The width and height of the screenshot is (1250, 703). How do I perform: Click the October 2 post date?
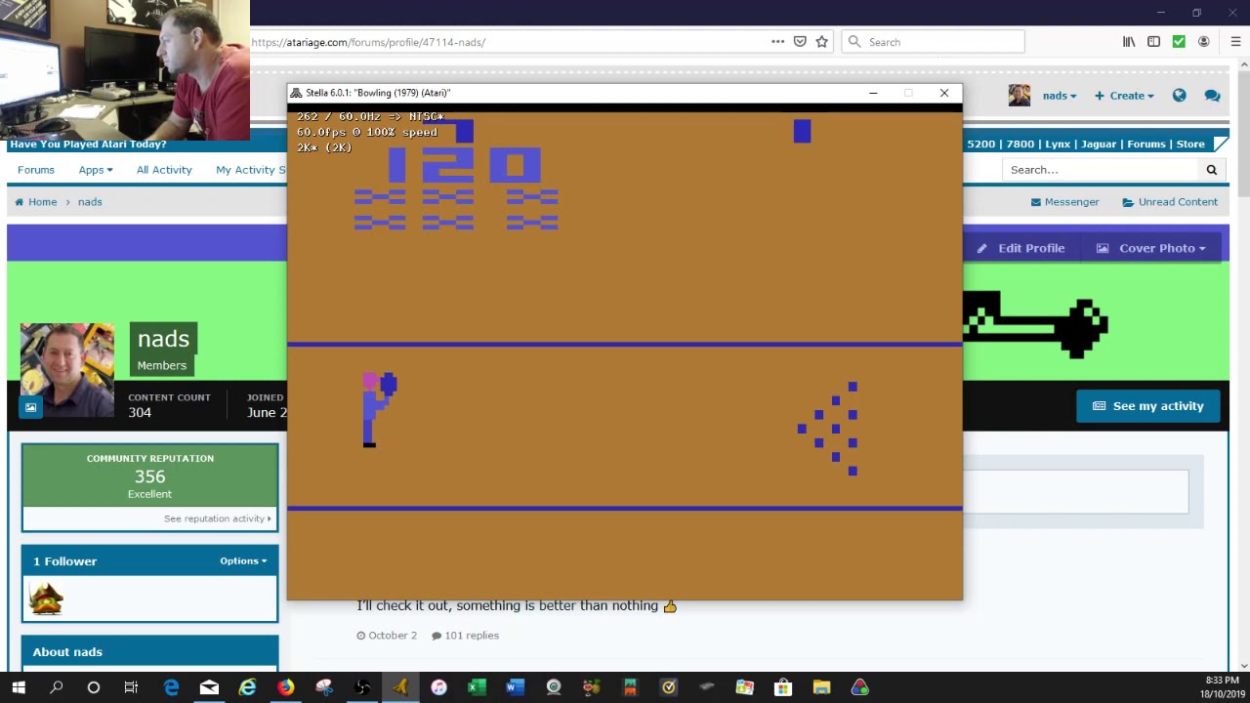tap(387, 636)
